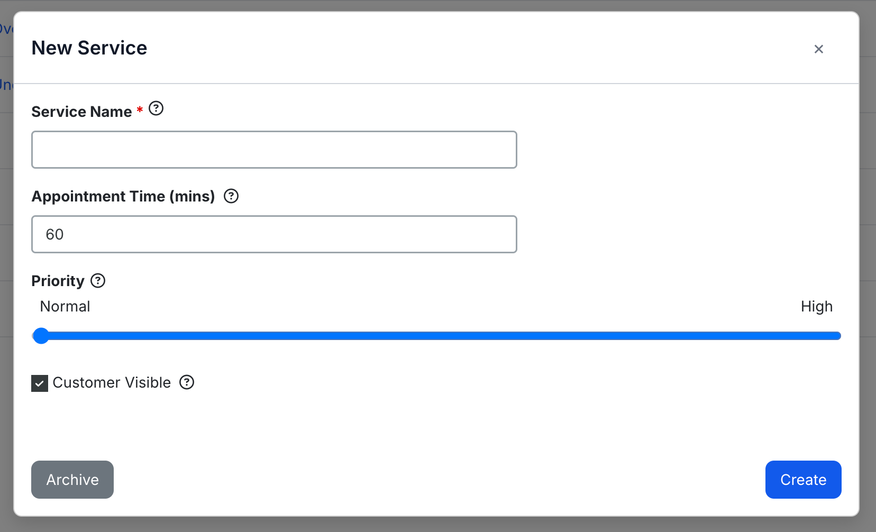Click the Create button
Viewport: 876px width, 532px height.
click(803, 480)
